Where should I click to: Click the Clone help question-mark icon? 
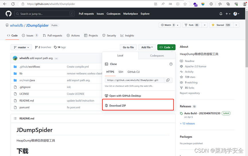(171, 64)
